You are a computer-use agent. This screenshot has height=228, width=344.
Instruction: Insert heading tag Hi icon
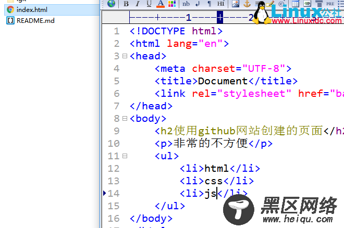click(x=220, y=4)
